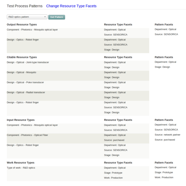Screen dimensions: 186x186
Task: Click Stage: Design in Poke transducer row
Action: [112, 87]
